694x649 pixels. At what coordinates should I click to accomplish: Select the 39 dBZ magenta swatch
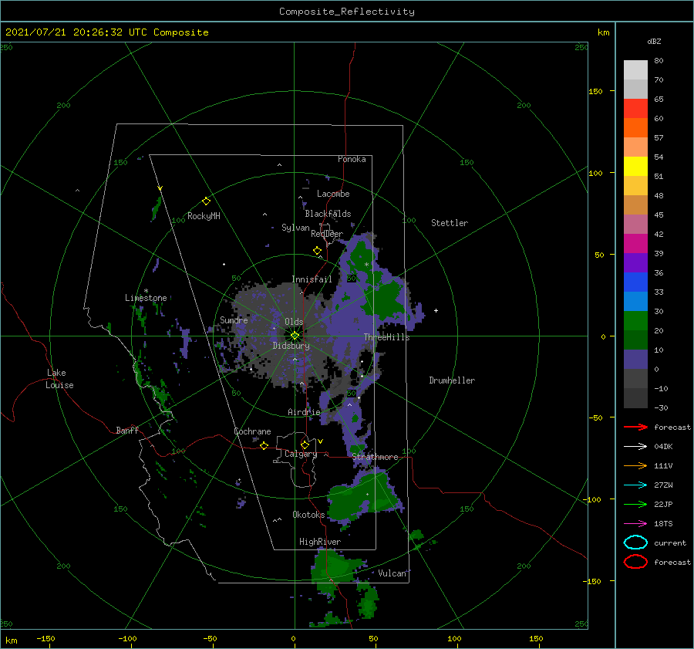tap(635, 243)
